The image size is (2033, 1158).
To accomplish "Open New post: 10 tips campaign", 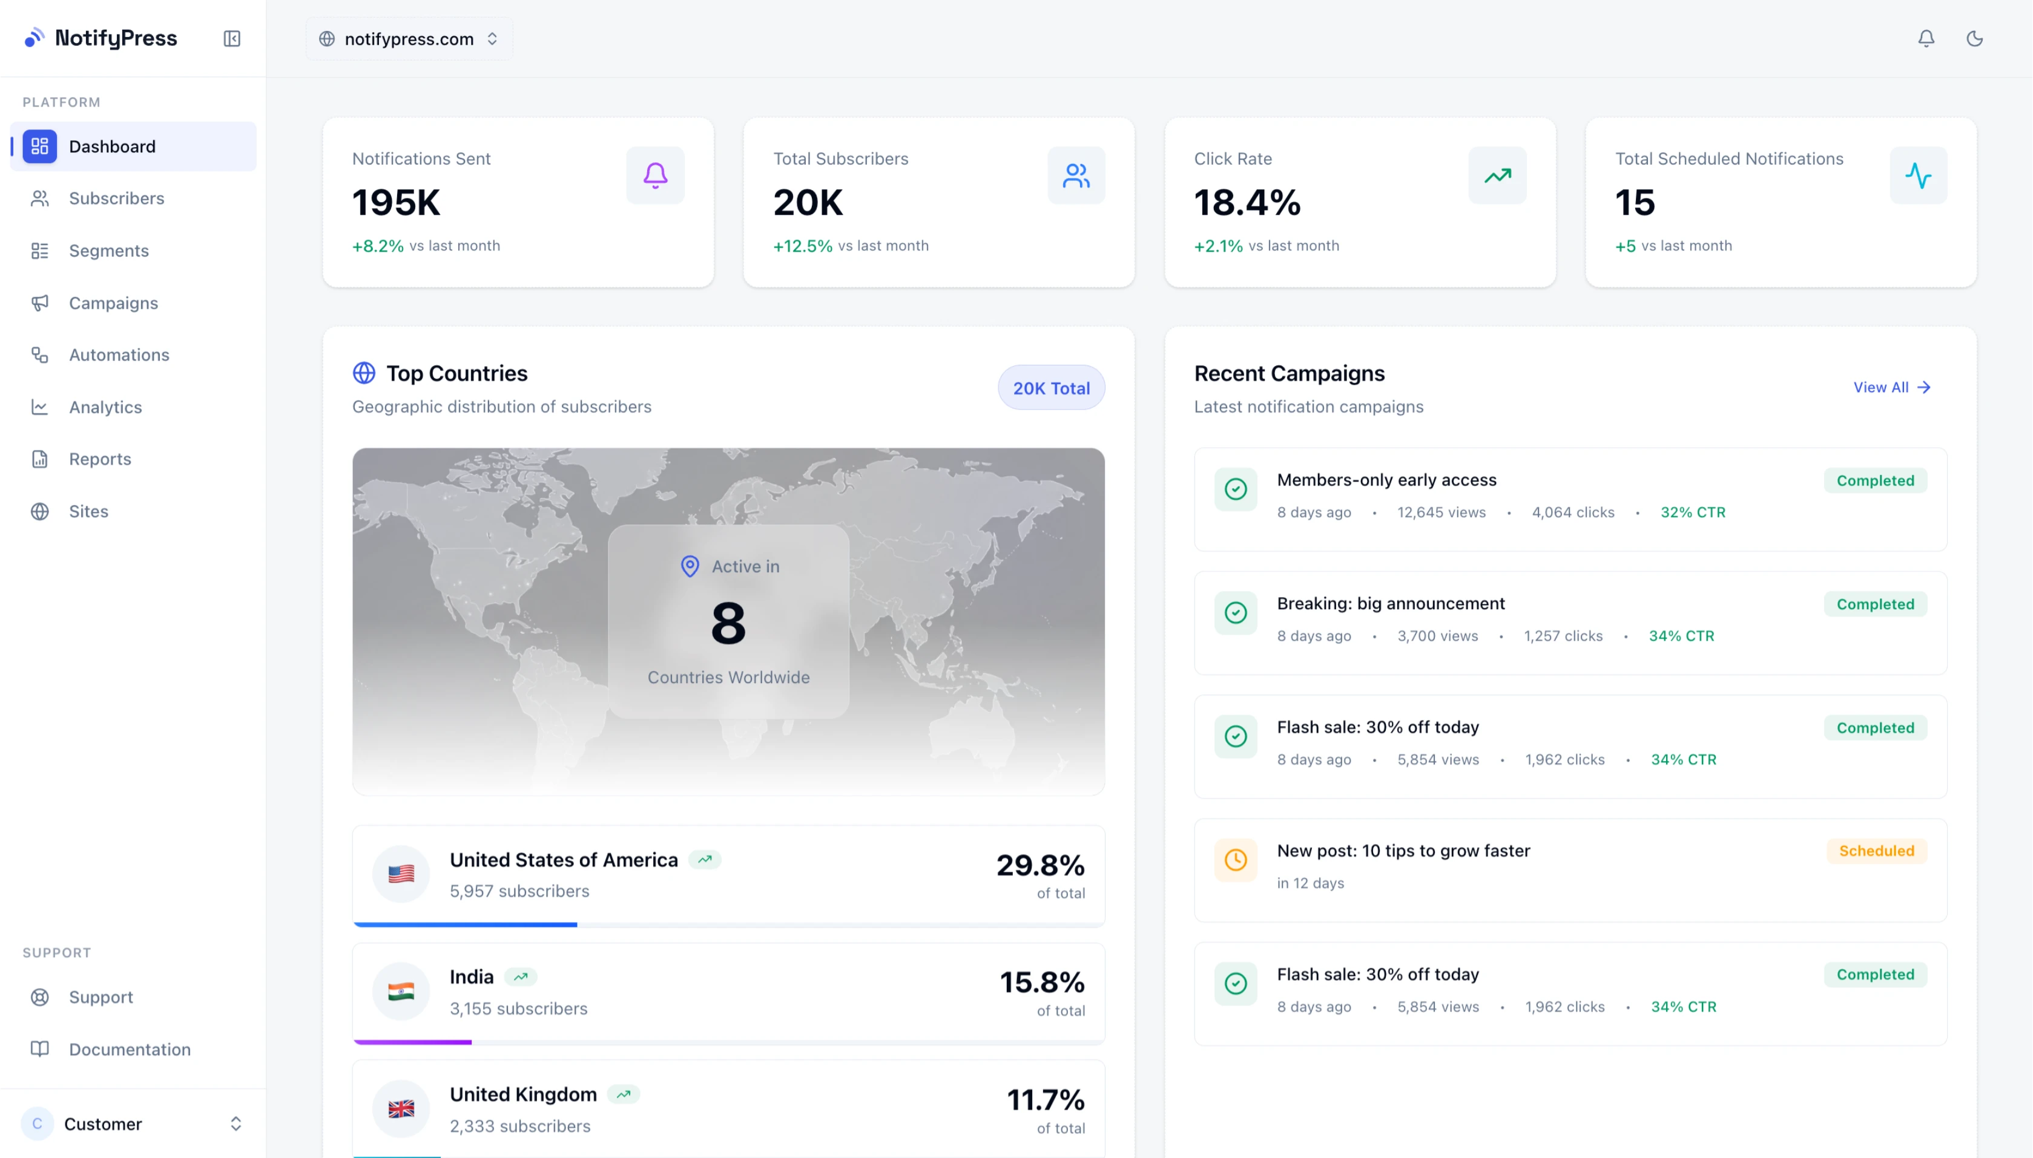I will click(x=1570, y=870).
